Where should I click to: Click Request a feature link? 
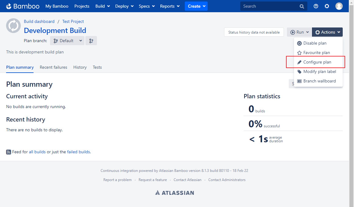click(153, 180)
